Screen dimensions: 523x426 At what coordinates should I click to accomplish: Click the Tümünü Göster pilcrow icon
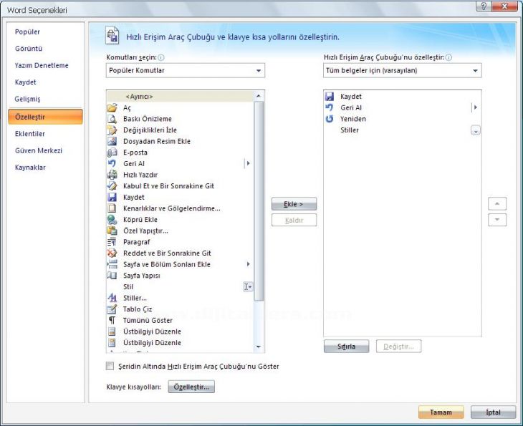pos(112,320)
